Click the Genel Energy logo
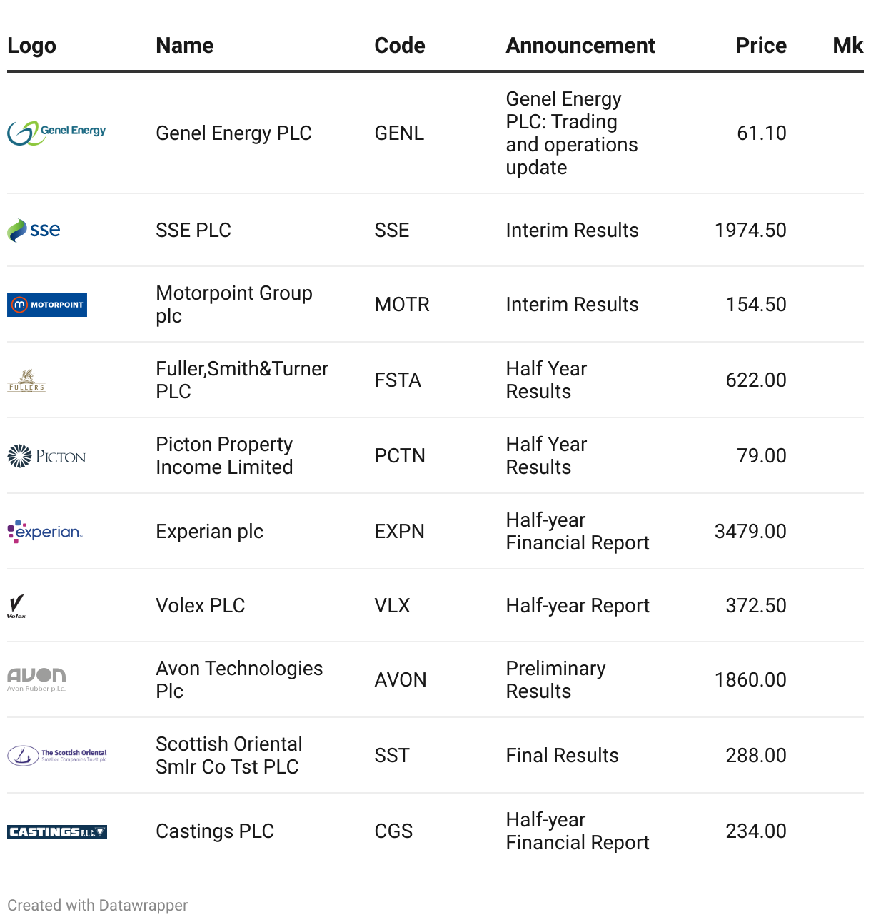Image resolution: width=871 pixels, height=922 pixels. point(56,133)
